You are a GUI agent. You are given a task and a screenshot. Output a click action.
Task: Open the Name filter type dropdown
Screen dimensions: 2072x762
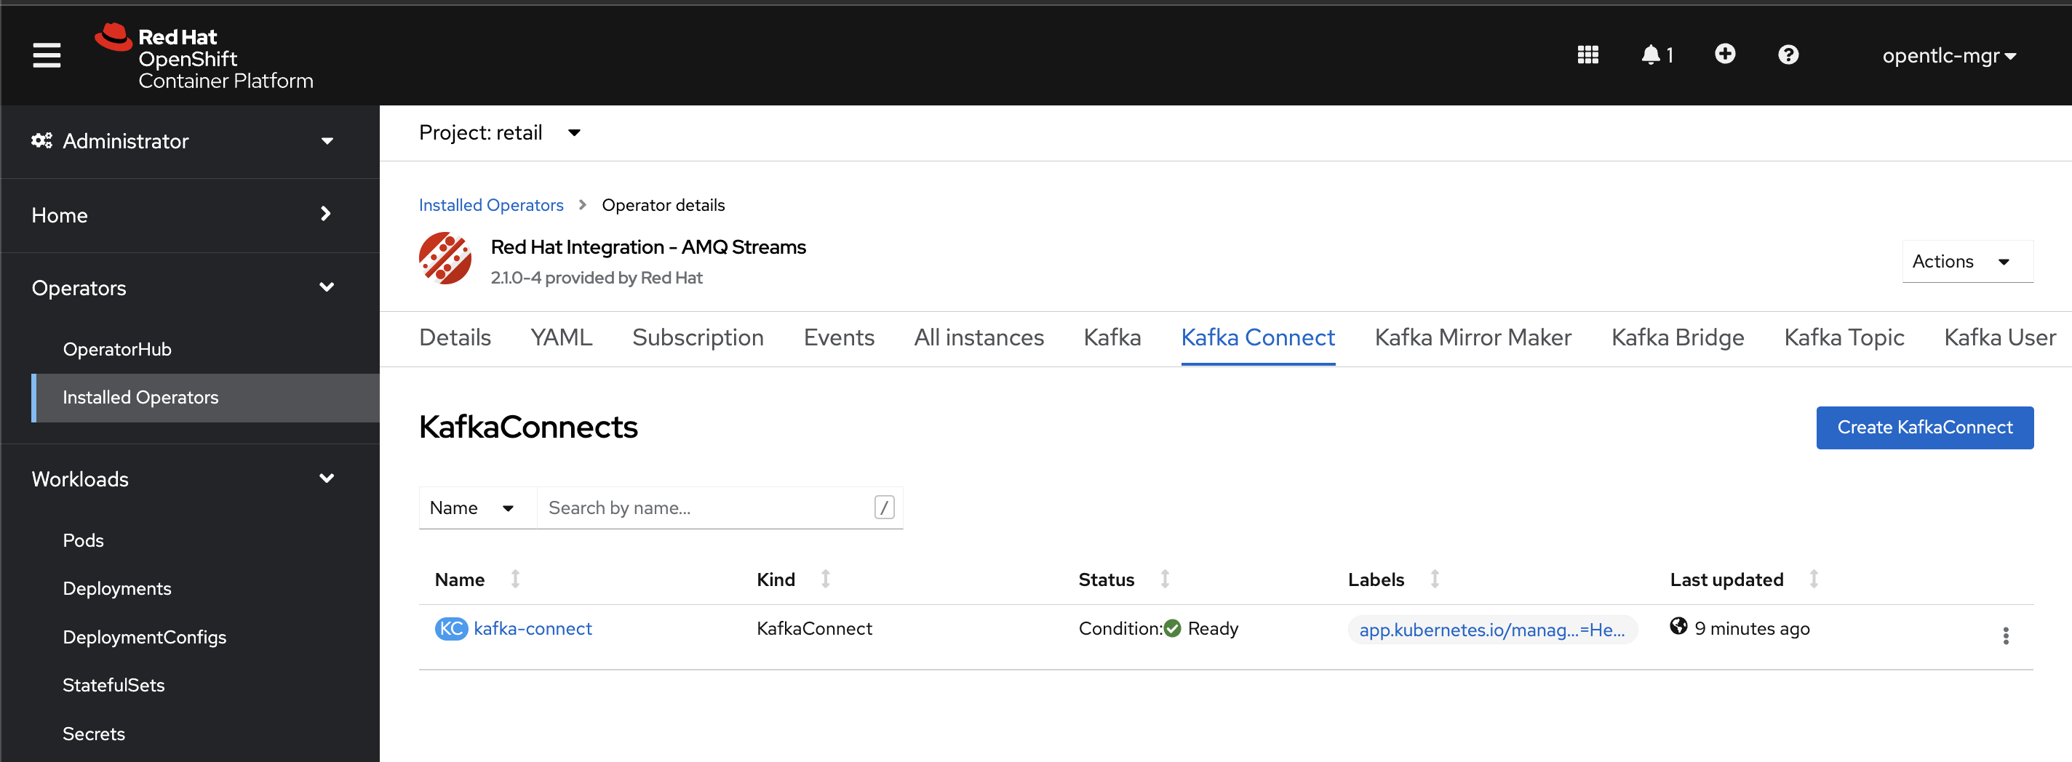tap(477, 508)
